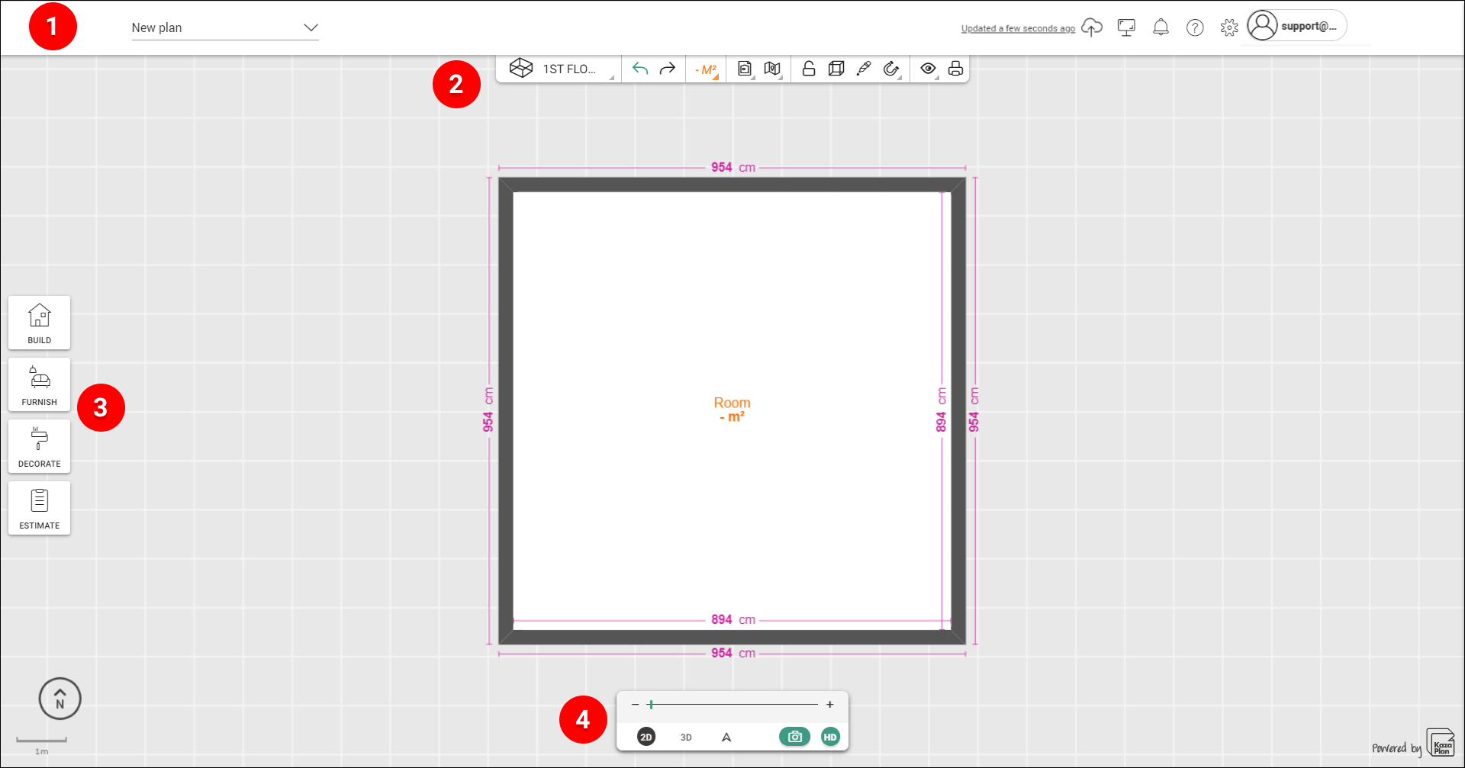Toggle the eye visibility options
This screenshot has width=1465, height=768.
tap(928, 69)
